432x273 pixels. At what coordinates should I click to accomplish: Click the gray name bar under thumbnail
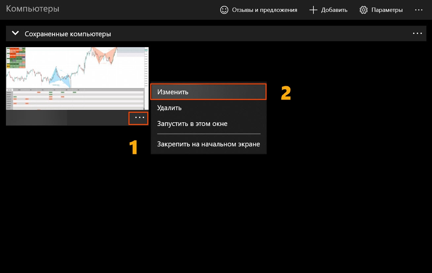click(66, 118)
